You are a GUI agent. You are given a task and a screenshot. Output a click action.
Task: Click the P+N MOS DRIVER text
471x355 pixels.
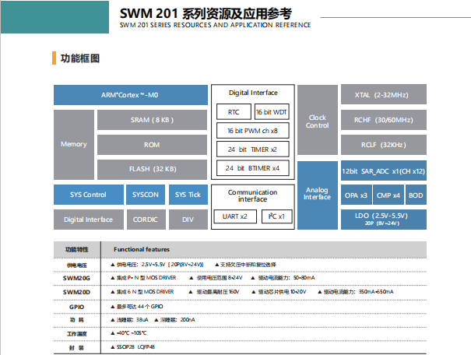pos(146,278)
